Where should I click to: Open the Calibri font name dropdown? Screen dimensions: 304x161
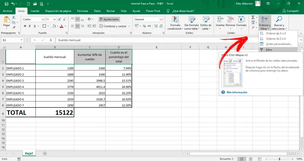pyautogui.click(x=43, y=19)
